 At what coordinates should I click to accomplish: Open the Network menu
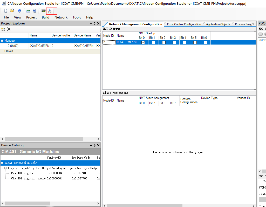coord(61,17)
